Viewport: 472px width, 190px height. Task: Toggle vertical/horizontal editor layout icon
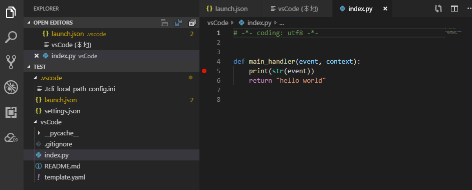[164, 23]
